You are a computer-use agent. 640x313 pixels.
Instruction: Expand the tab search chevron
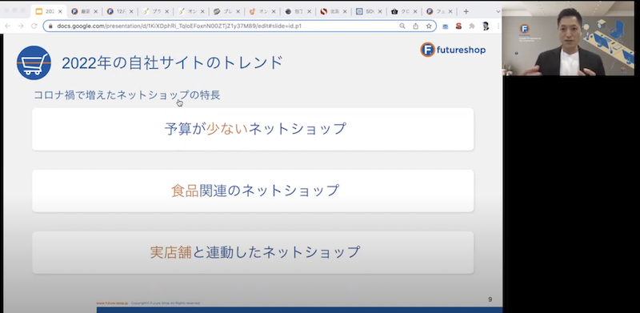click(498, 11)
